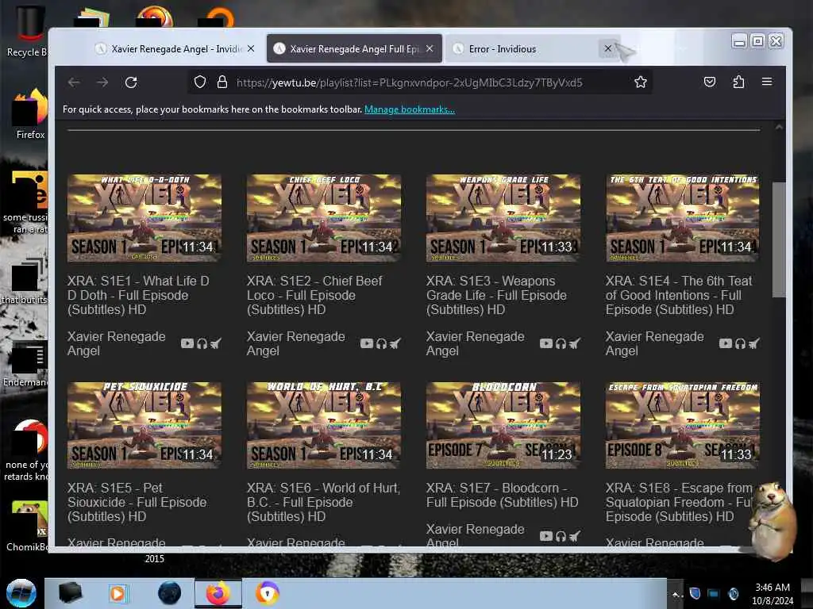
Task: Click the watch on YouTube icon for S1E7
Action: click(x=546, y=536)
